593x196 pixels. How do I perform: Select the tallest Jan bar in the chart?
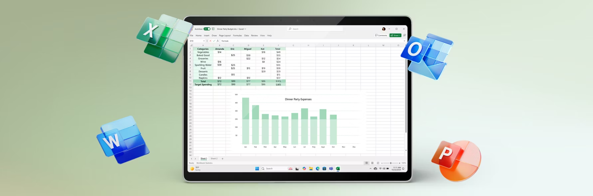coord(246,121)
